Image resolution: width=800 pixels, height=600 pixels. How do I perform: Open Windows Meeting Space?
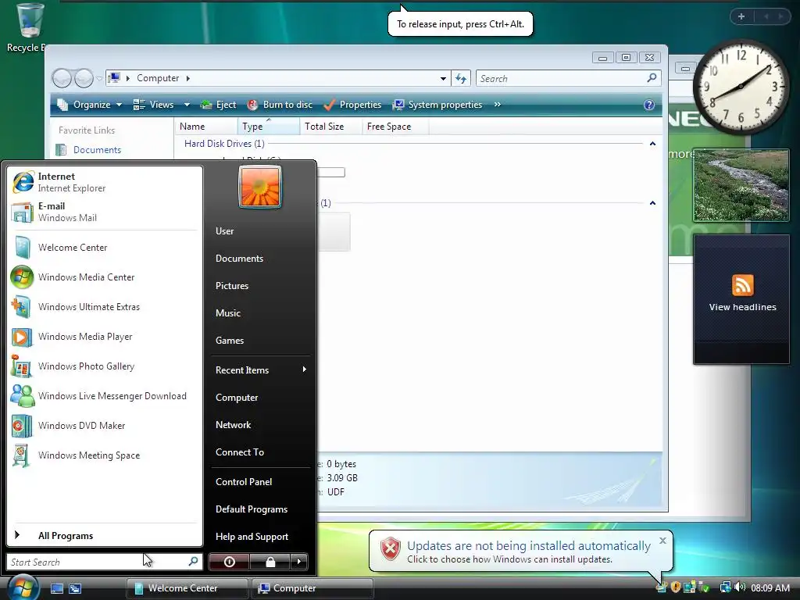tap(105, 455)
